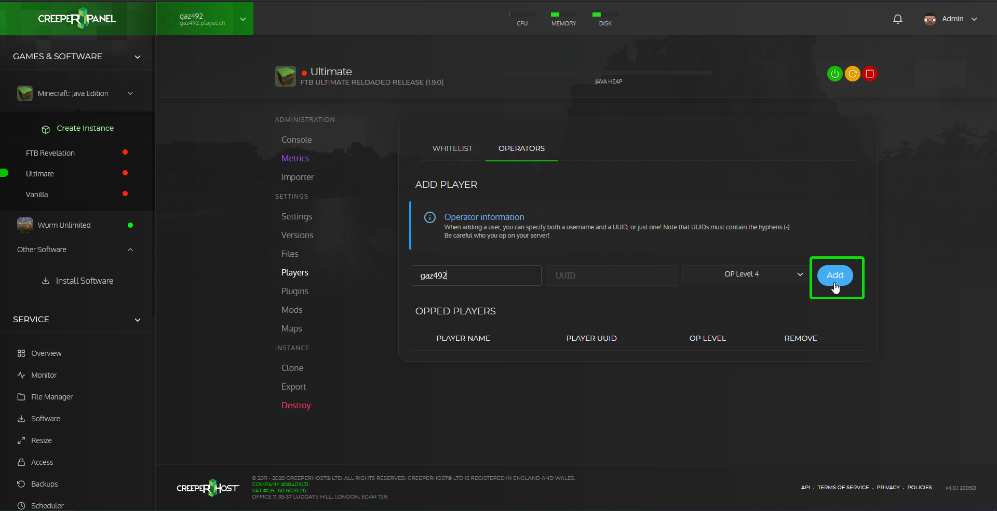
Task: Open the Files page
Action: pos(290,254)
